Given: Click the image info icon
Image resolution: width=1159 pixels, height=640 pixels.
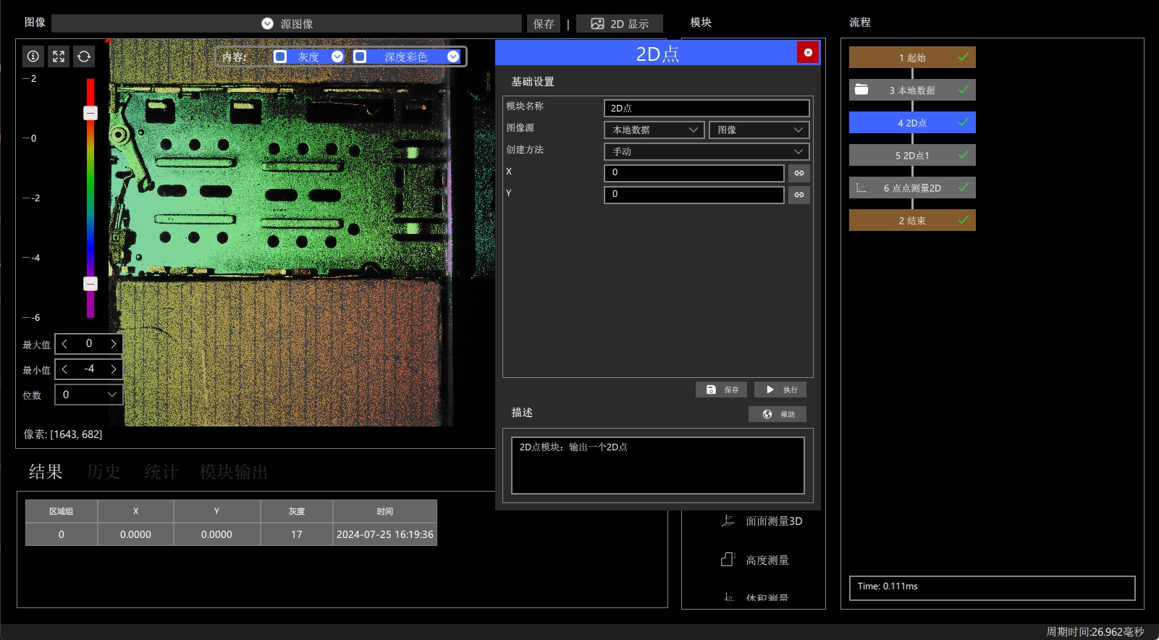Looking at the screenshot, I should tap(33, 56).
